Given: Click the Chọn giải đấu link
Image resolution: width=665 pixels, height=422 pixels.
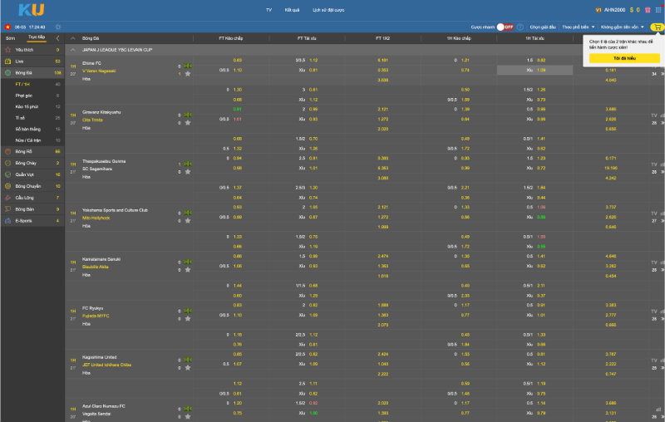Looking at the screenshot, I should tap(542, 27).
